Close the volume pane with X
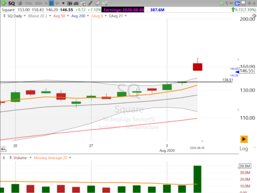 (x=3, y=158)
